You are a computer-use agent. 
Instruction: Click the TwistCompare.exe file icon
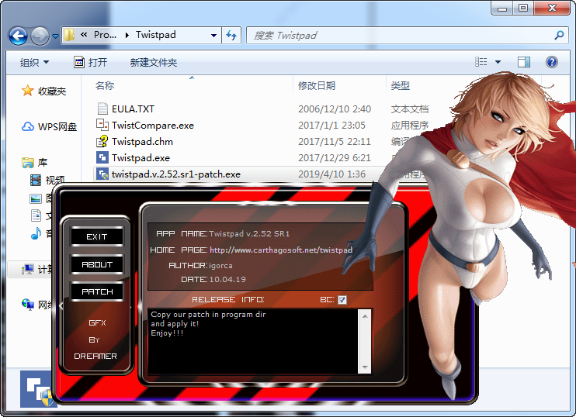pyautogui.click(x=102, y=125)
